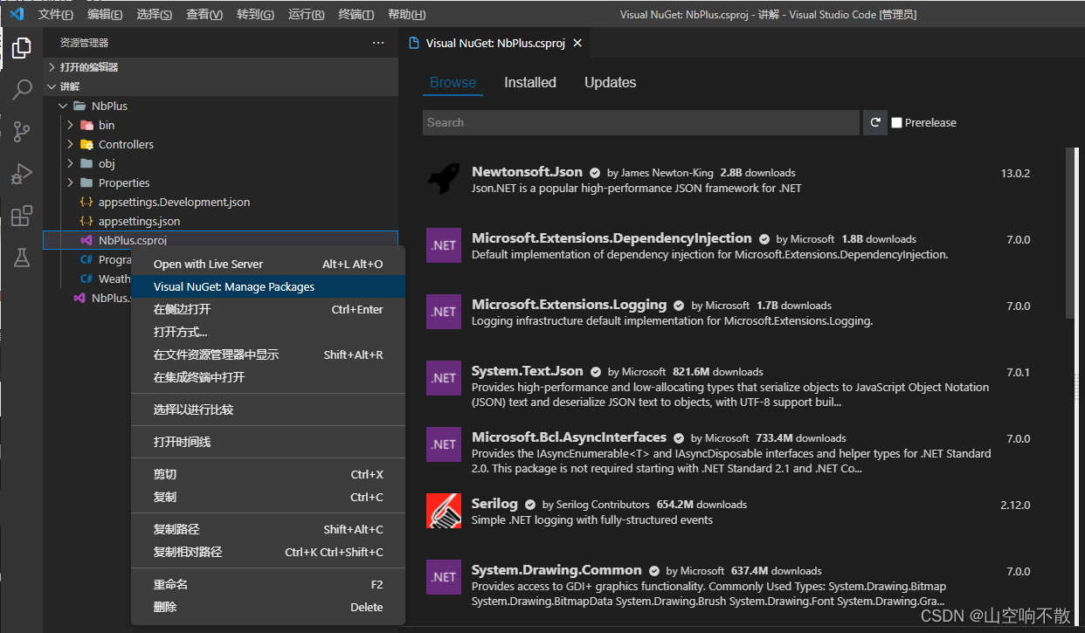
Task: Click the refresh button beside Search
Action: [875, 122]
